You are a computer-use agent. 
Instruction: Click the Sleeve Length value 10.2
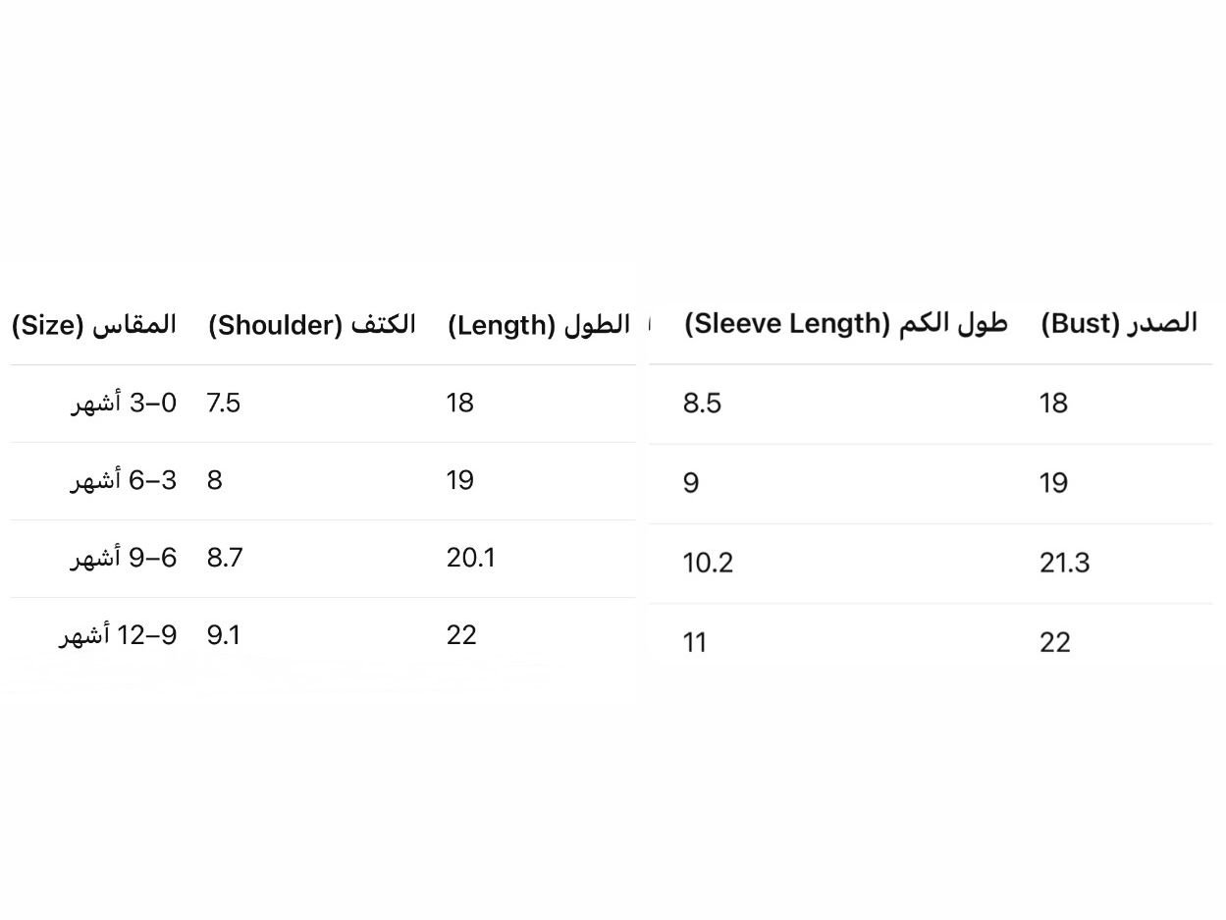pos(709,564)
